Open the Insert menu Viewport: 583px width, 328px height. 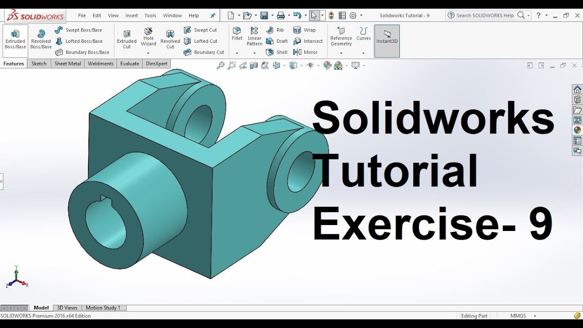(132, 15)
